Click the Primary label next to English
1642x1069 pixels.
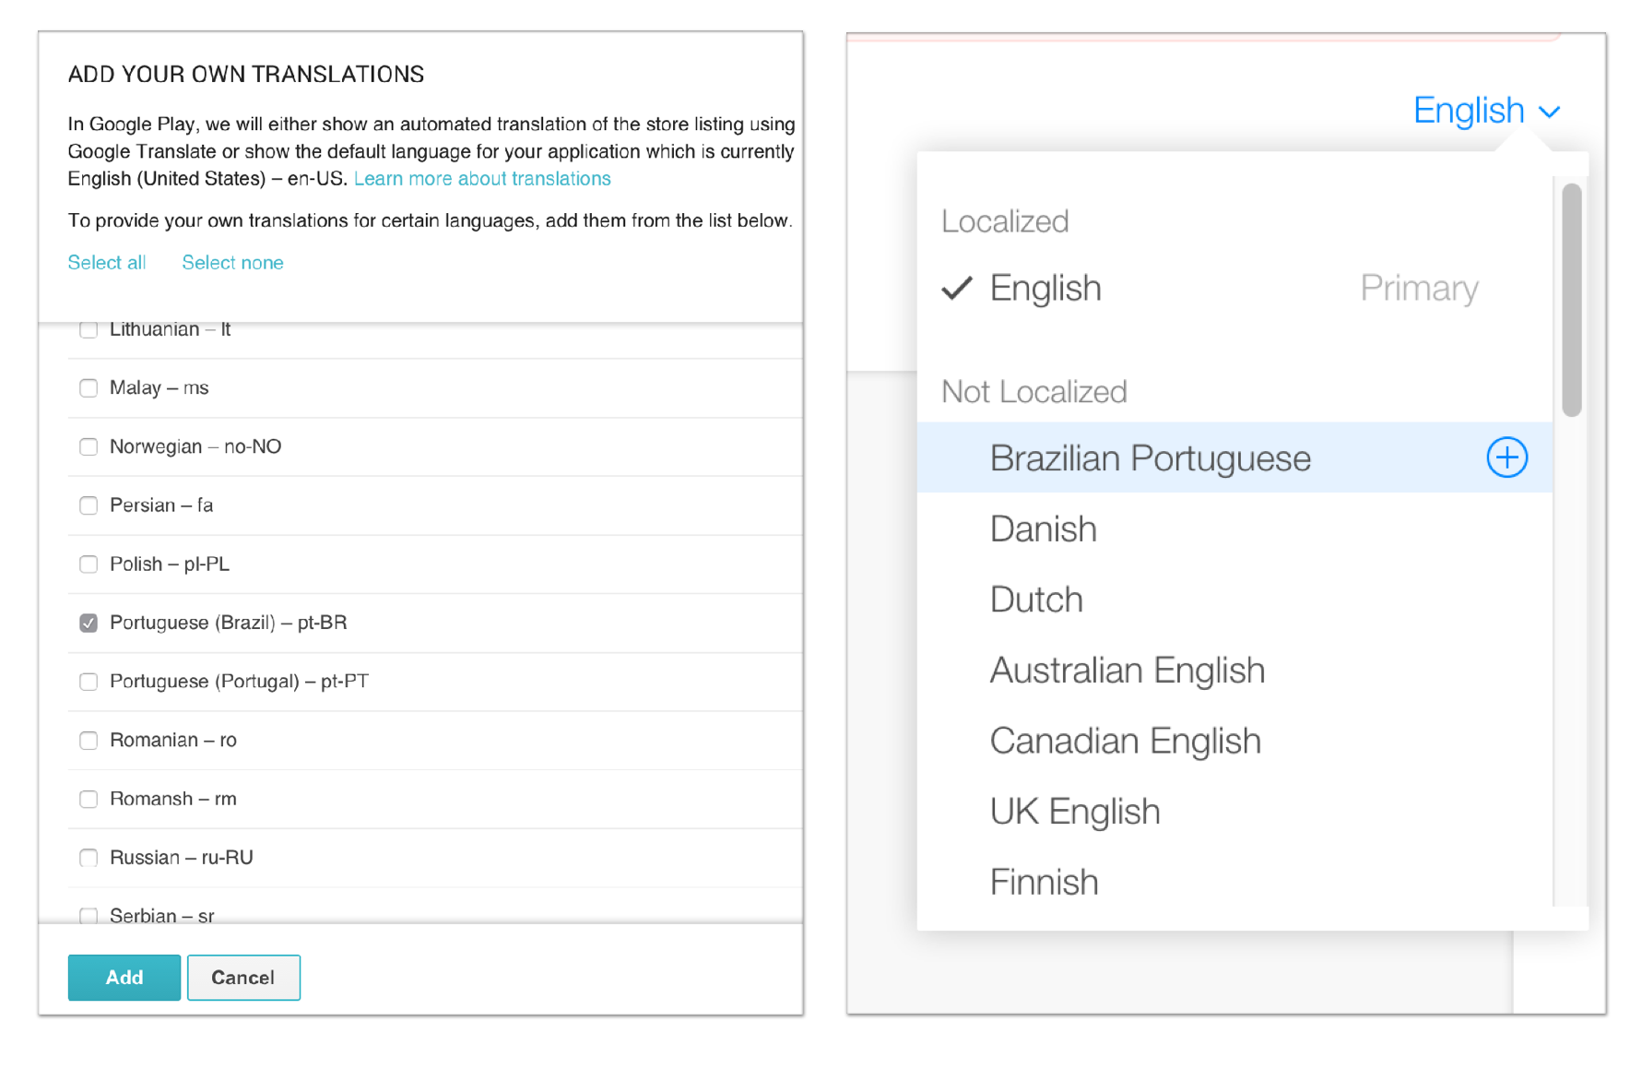(1419, 288)
